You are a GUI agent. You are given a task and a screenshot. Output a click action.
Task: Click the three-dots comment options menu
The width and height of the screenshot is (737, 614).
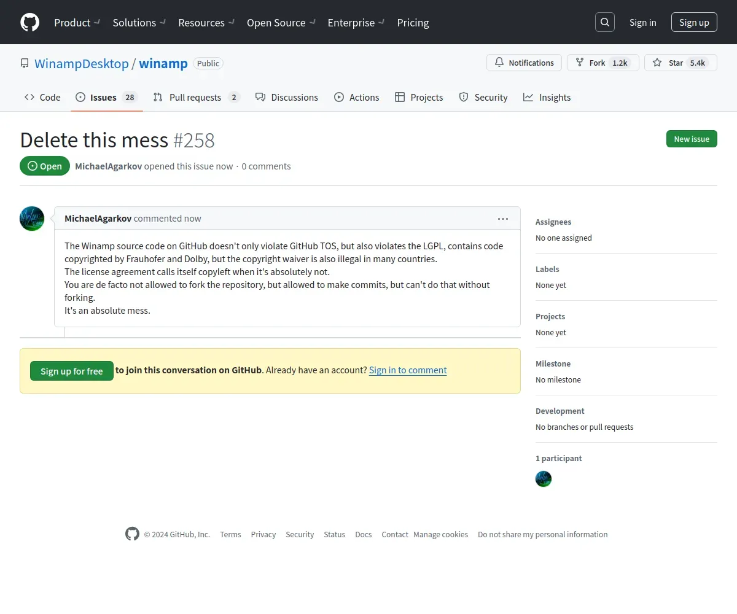tap(503, 219)
